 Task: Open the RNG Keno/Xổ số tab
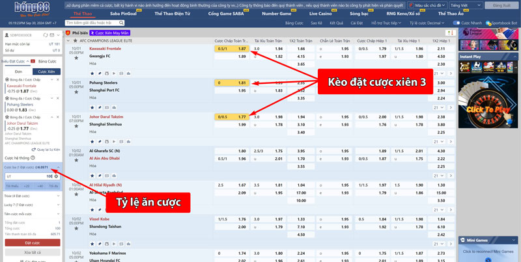click(x=404, y=14)
